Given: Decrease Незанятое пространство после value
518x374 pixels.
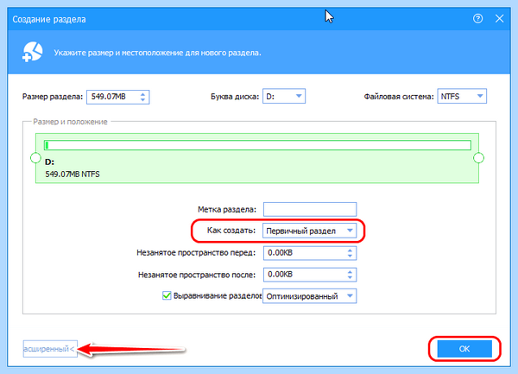Looking at the screenshot, I should point(350,277).
